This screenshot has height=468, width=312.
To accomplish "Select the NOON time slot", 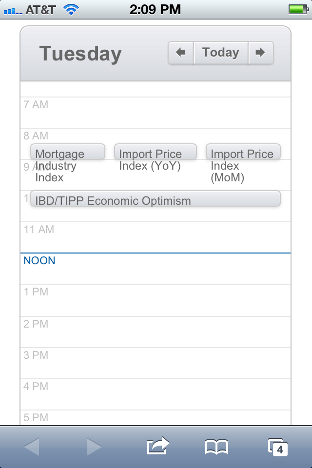I will [x=156, y=269].
